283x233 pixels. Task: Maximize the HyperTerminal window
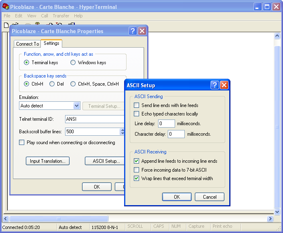tap(267, 7)
